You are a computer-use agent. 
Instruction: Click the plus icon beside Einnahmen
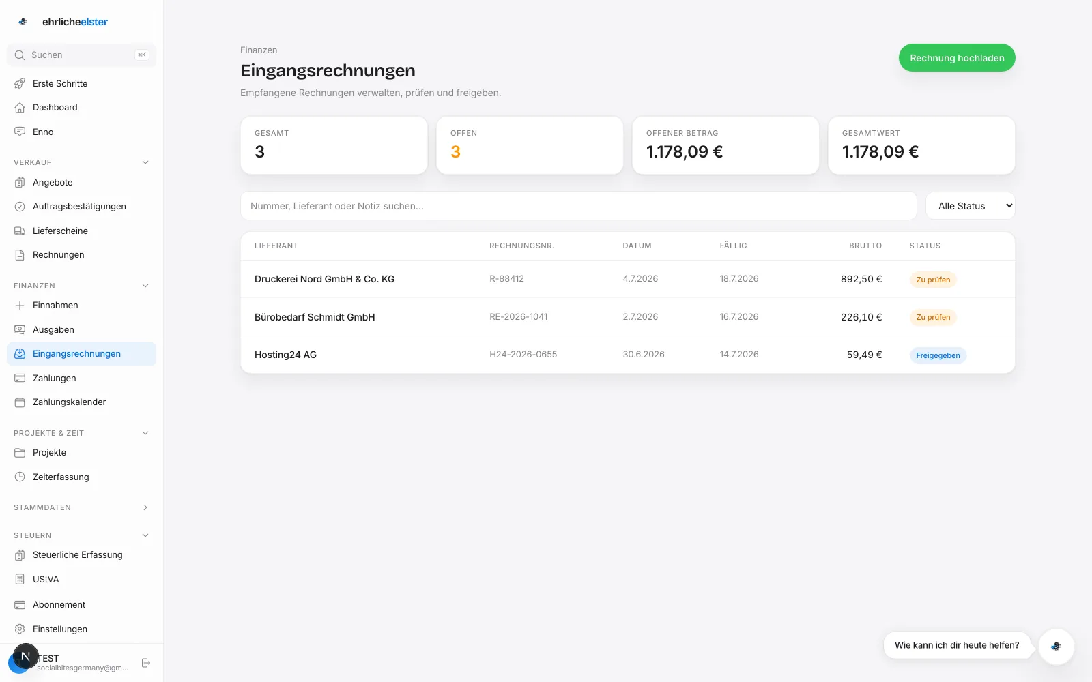pyautogui.click(x=20, y=306)
